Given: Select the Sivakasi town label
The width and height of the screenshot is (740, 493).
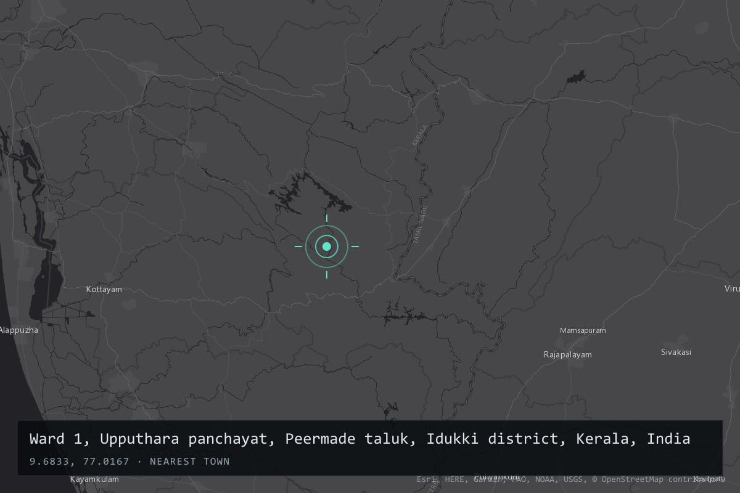Looking at the screenshot, I should point(676,352).
